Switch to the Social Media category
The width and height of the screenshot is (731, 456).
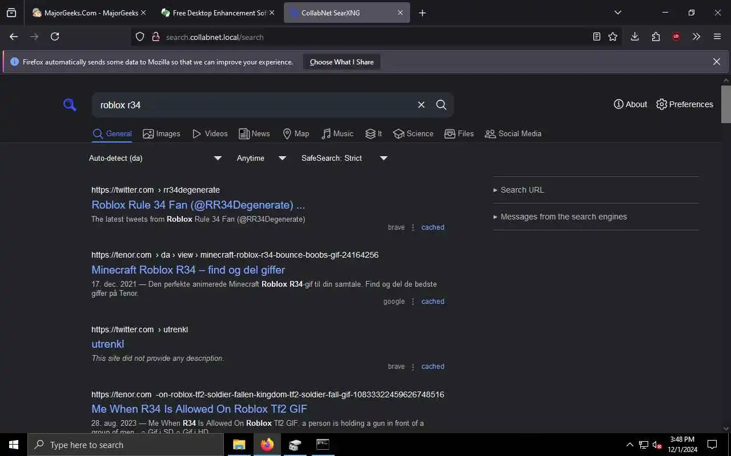click(513, 134)
